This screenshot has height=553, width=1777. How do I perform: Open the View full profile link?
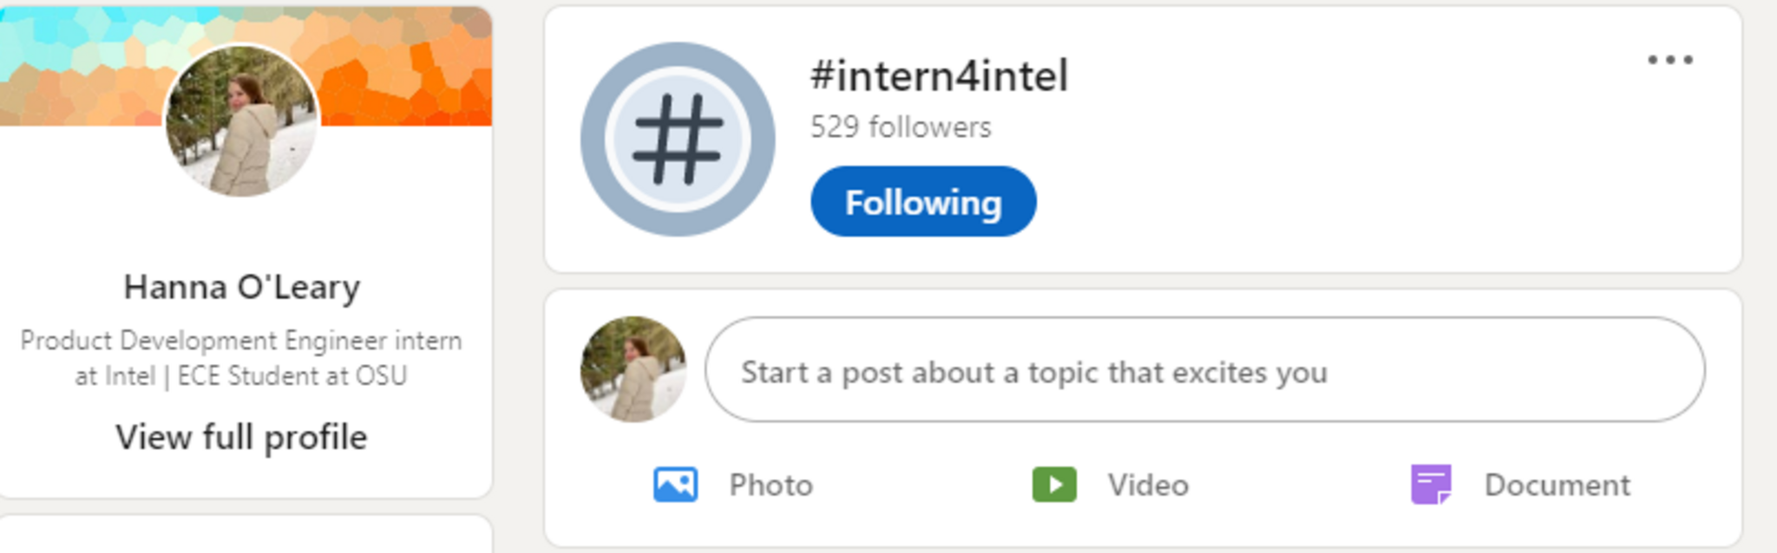[x=241, y=437]
